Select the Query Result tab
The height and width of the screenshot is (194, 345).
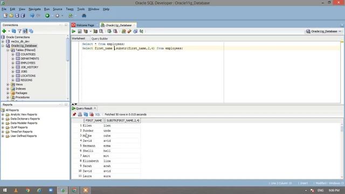[x=84, y=108]
